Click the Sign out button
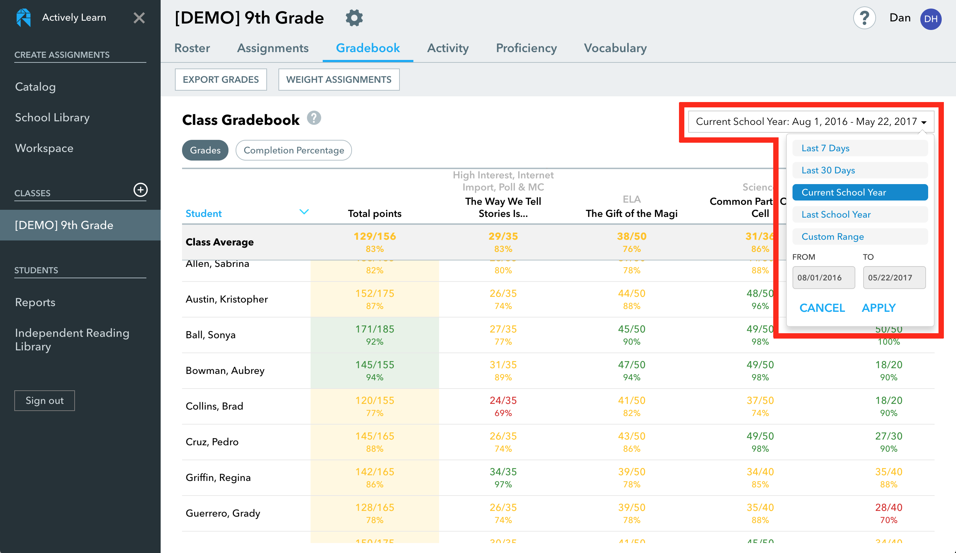Viewport: 956px width, 553px height. click(44, 401)
